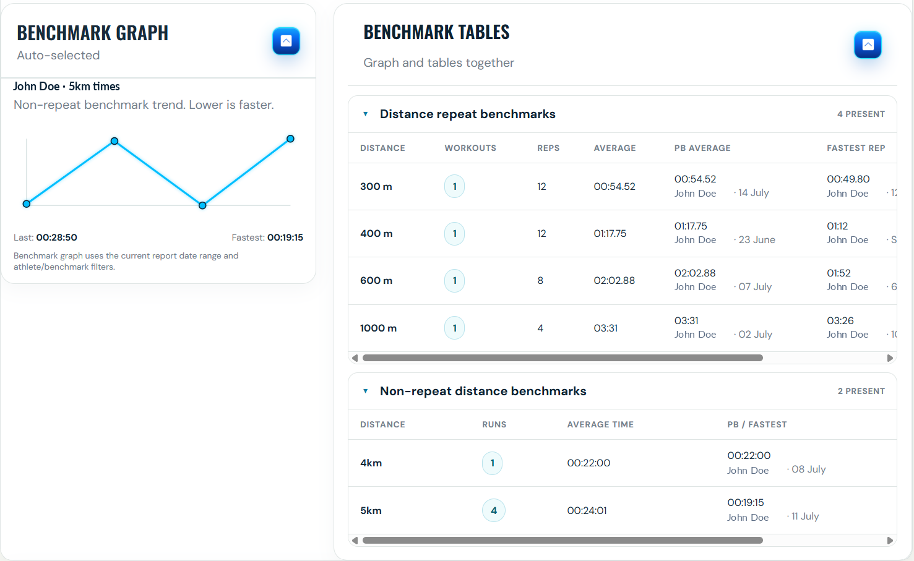The height and width of the screenshot is (561, 914).
Task: Click fastest rep time 03:26
Action: point(840,320)
